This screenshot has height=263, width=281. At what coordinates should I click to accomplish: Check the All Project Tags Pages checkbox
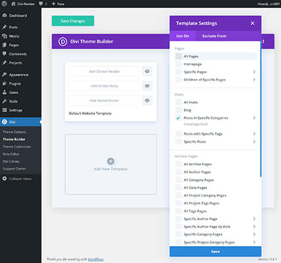pyautogui.click(x=178, y=203)
